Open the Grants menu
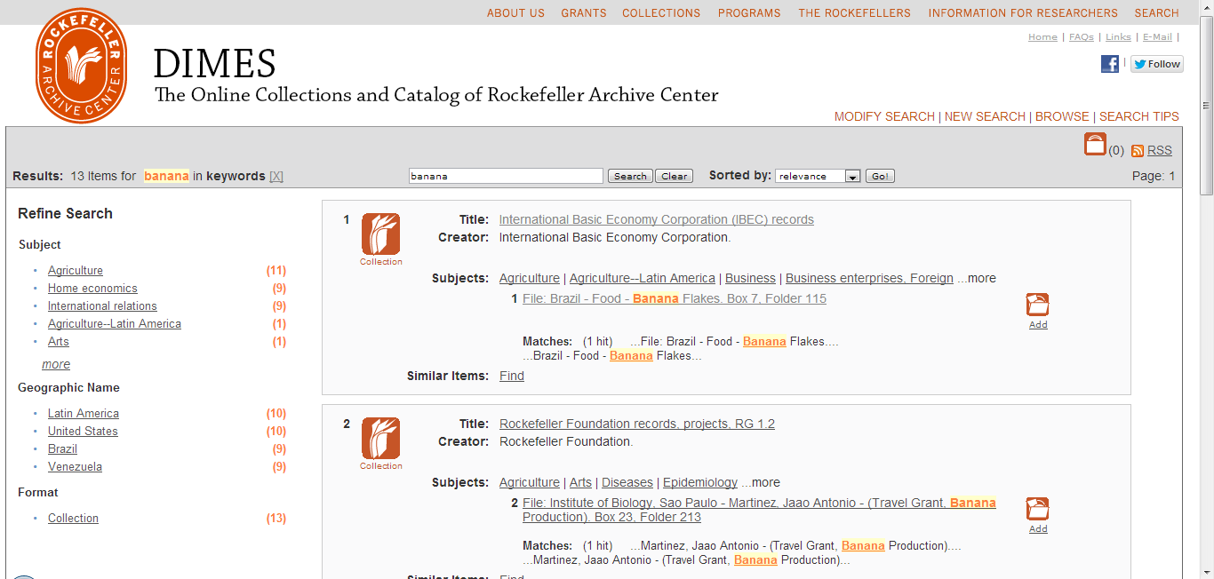Viewport: 1214px width, 579px height. [x=584, y=13]
